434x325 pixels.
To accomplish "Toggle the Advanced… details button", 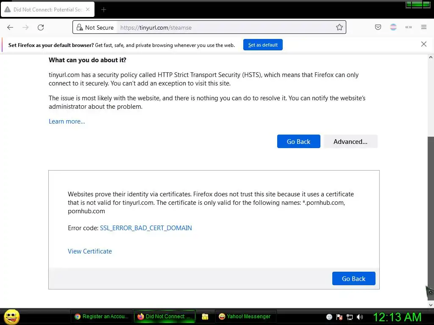I will (350, 141).
